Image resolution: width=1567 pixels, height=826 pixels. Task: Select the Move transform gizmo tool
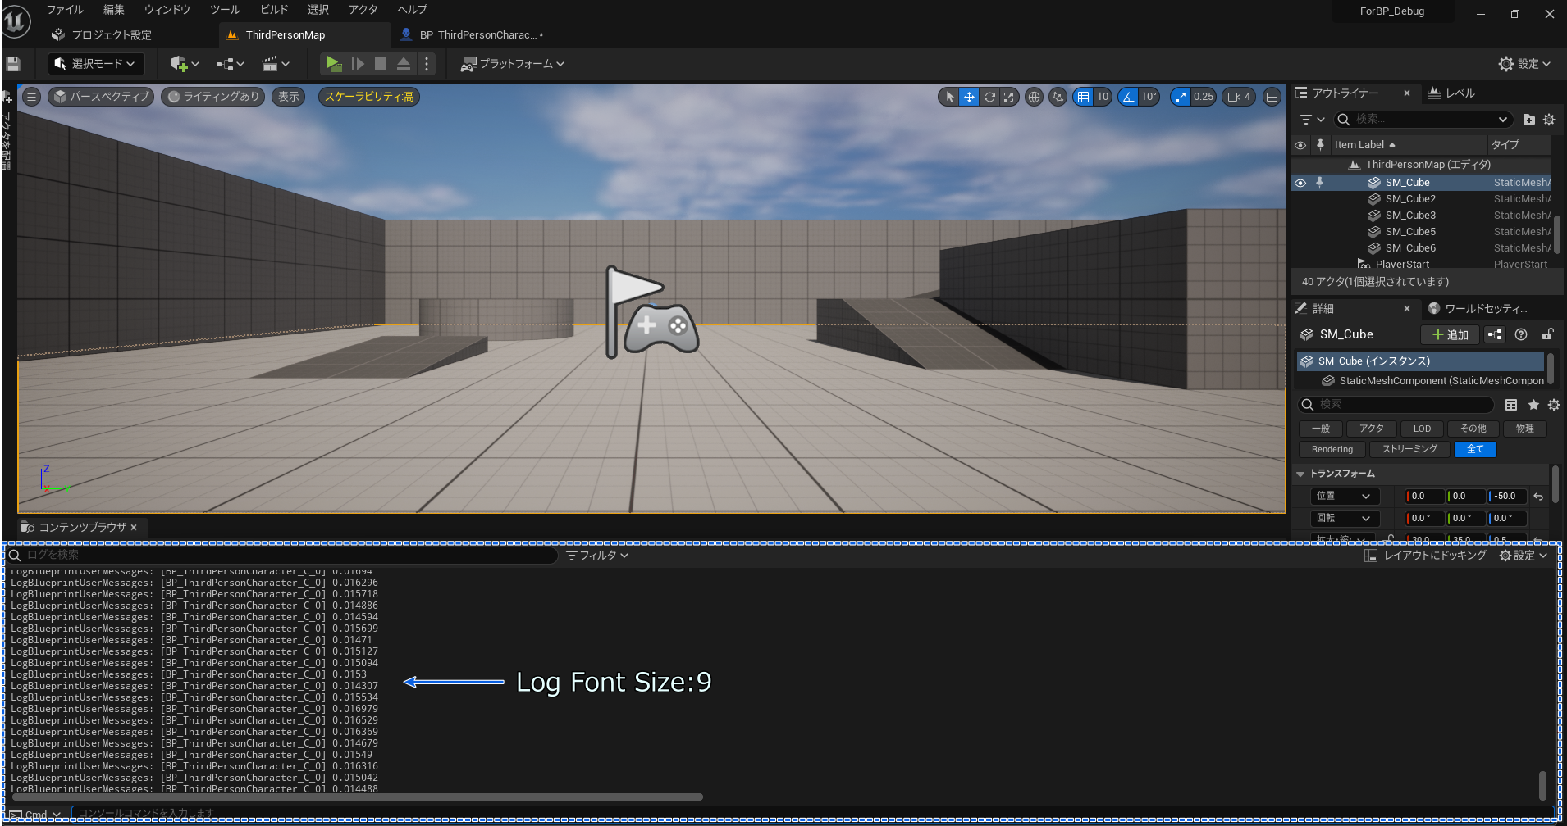(968, 97)
